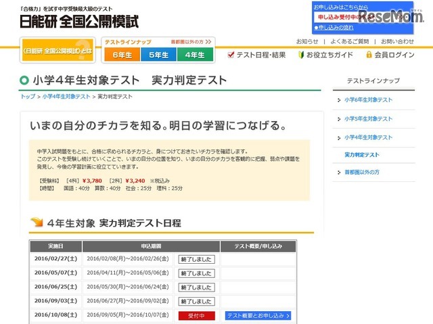Open the お知らせ link
Screen dimensions: 433x324
pyautogui.click(x=306, y=41)
